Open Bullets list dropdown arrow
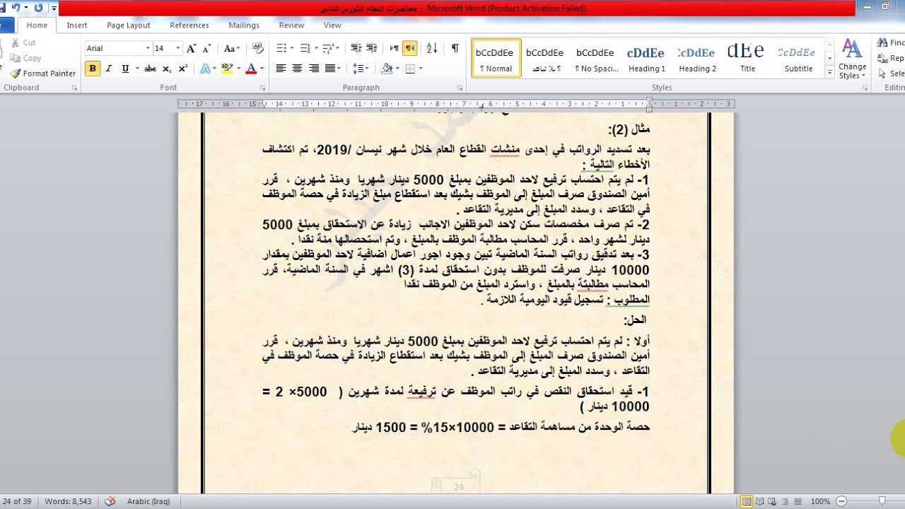905x509 pixels. tap(291, 48)
